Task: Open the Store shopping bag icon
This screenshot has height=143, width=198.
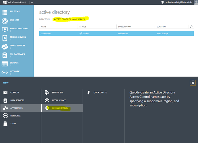Action: pos(5,124)
